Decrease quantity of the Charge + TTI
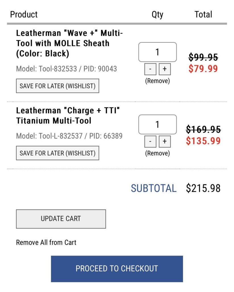 tap(150, 141)
